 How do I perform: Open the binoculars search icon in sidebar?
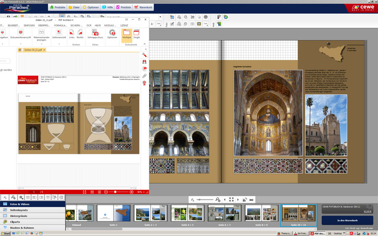tap(144, 62)
